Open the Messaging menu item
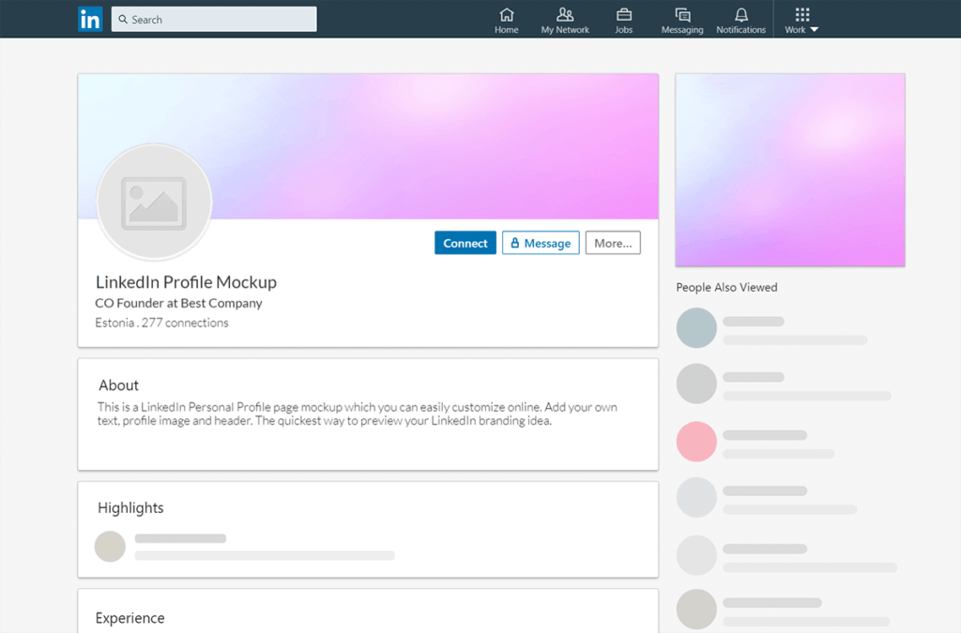 (x=682, y=19)
